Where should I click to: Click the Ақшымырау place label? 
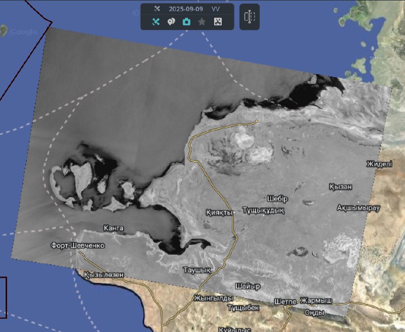pyautogui.click(x=358, y=208)
